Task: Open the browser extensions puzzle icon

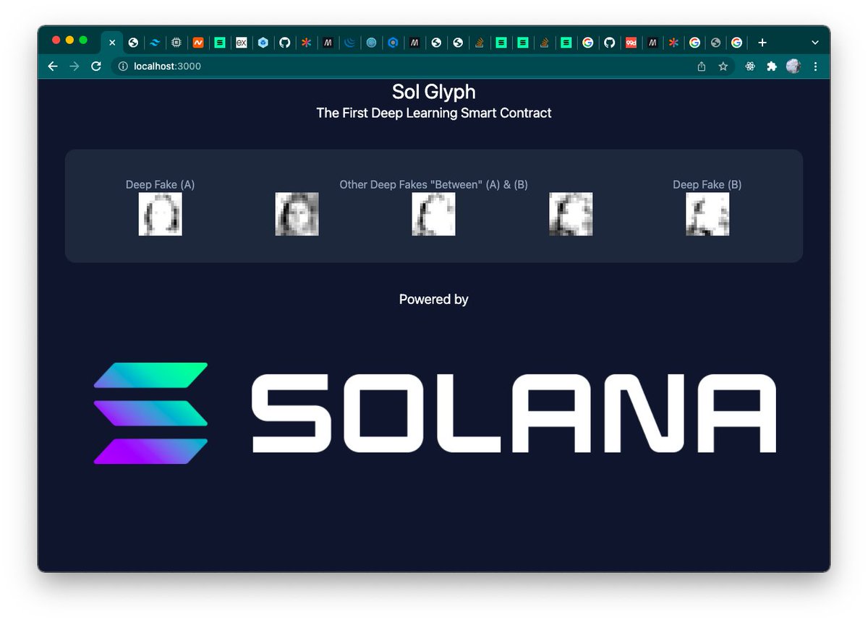Action: (771, 66)
